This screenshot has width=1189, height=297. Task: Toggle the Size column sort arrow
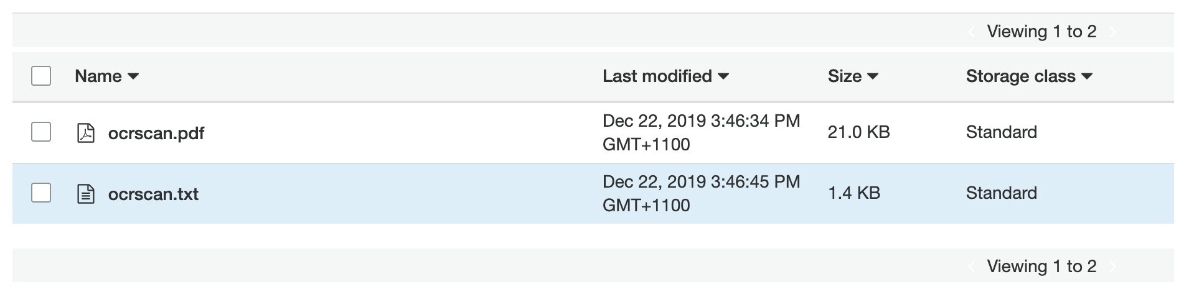click(x=873, y=76)
